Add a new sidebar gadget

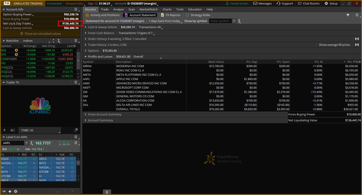(10, 191)
